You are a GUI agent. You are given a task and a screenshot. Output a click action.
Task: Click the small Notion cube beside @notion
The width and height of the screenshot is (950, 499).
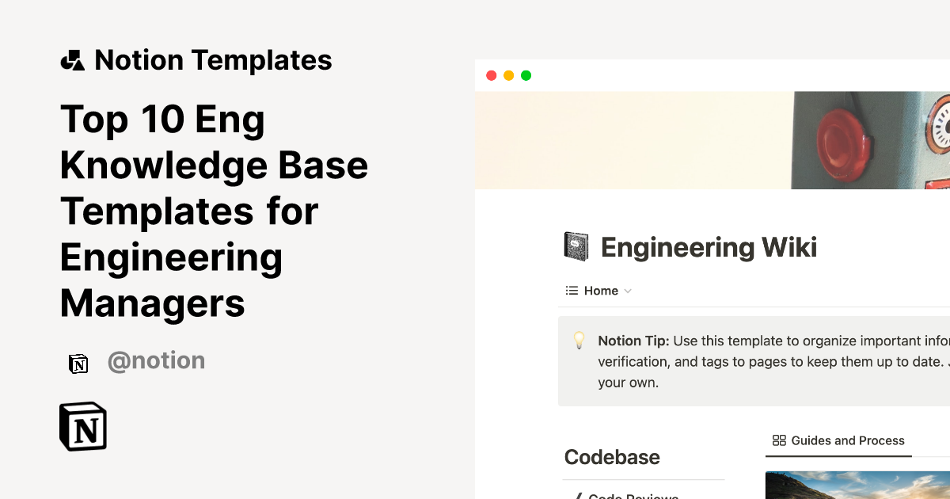[78, 364]
